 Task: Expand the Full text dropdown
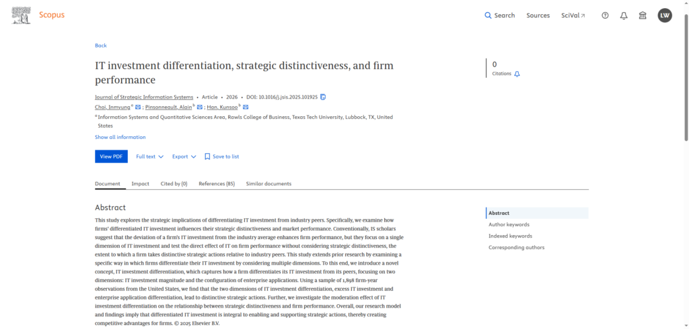149,156
